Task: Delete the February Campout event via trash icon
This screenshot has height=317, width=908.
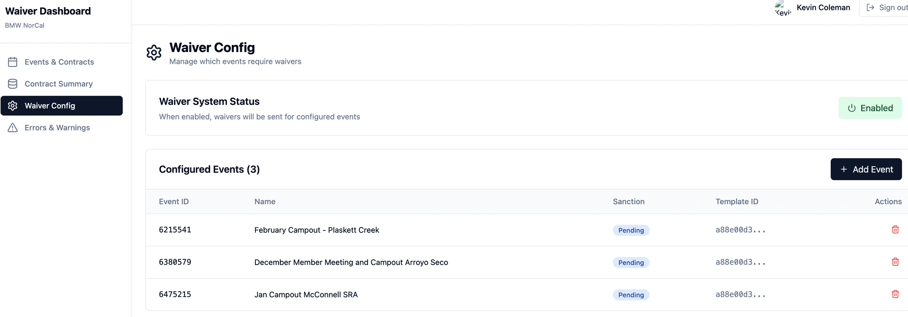Action: (x=895, y=230)
